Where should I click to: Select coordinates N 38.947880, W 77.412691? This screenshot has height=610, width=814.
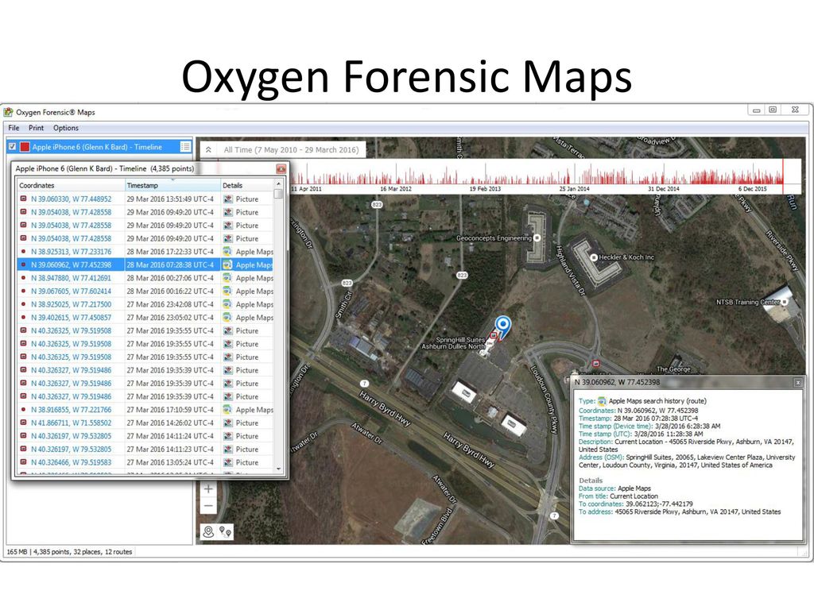click(71, 278)
